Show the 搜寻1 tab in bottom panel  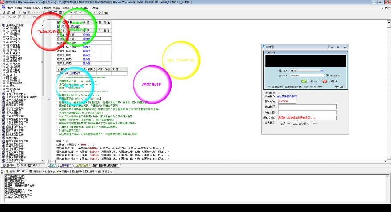pyautogui.click(x=77, y=172)
